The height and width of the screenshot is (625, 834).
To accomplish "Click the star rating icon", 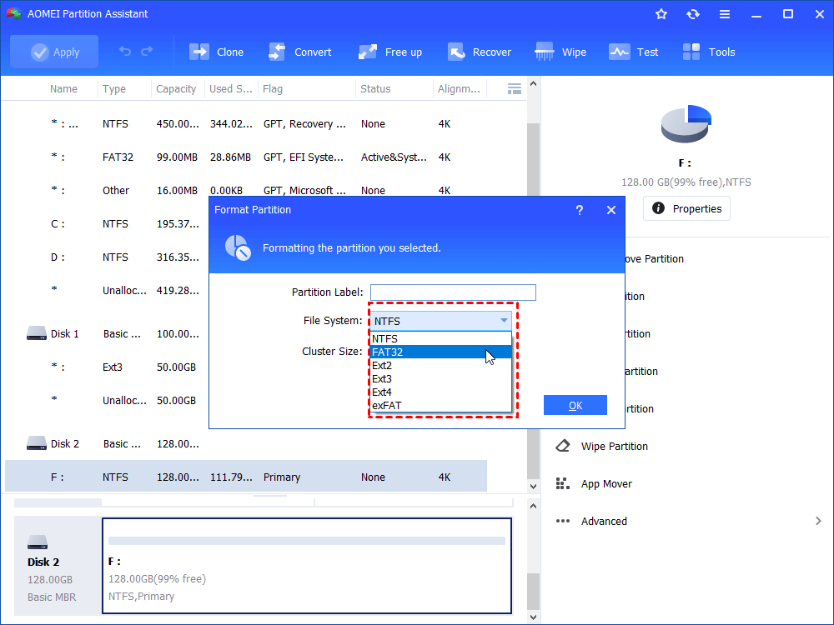I will click(661, 13).
